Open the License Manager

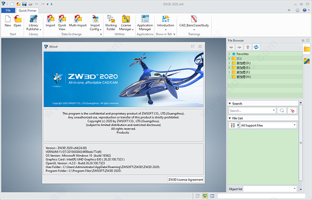[126, 23]
